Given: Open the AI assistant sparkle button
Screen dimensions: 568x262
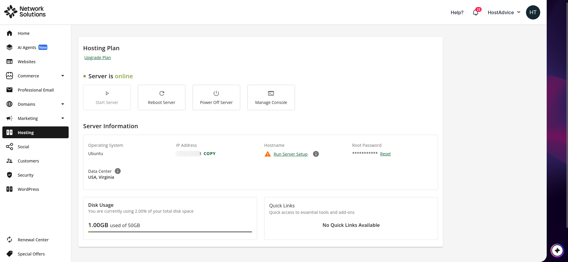Looking at the screenshot, I should (557, 251).
